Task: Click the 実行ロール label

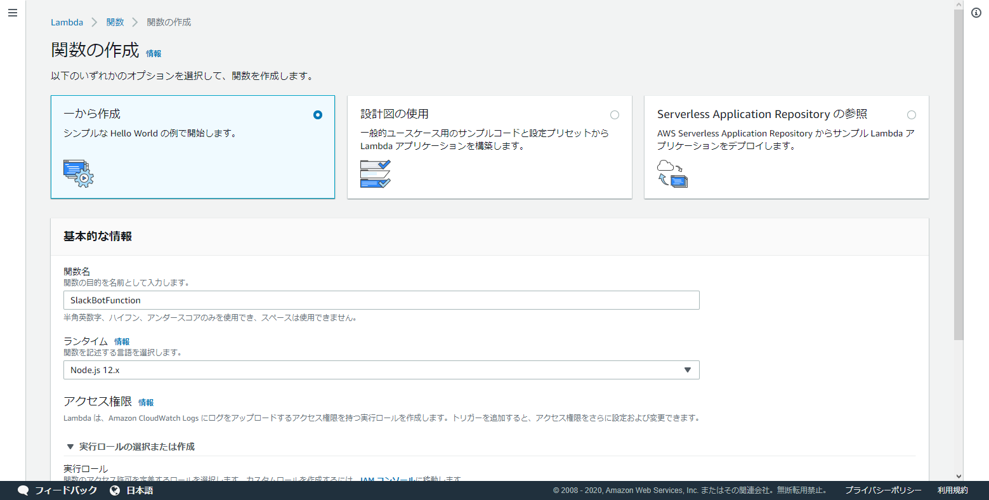Action: (86, 469)
